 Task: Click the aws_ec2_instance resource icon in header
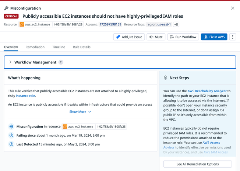(x=22, y=25)
